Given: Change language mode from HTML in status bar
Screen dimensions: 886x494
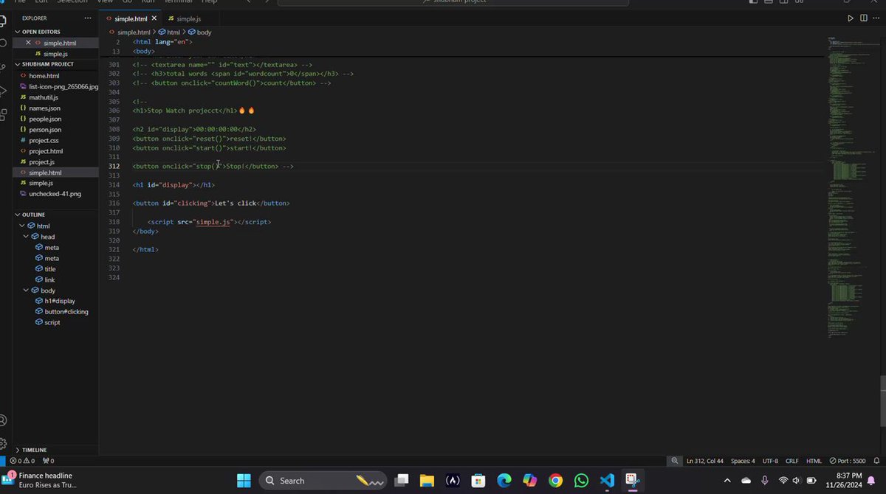Looking at the screenshot, I should (x=814, y=461).
